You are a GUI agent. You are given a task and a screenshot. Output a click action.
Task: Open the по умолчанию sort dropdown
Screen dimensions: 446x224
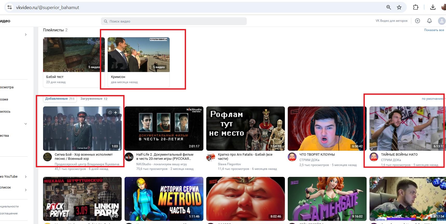tap(433, 99)
